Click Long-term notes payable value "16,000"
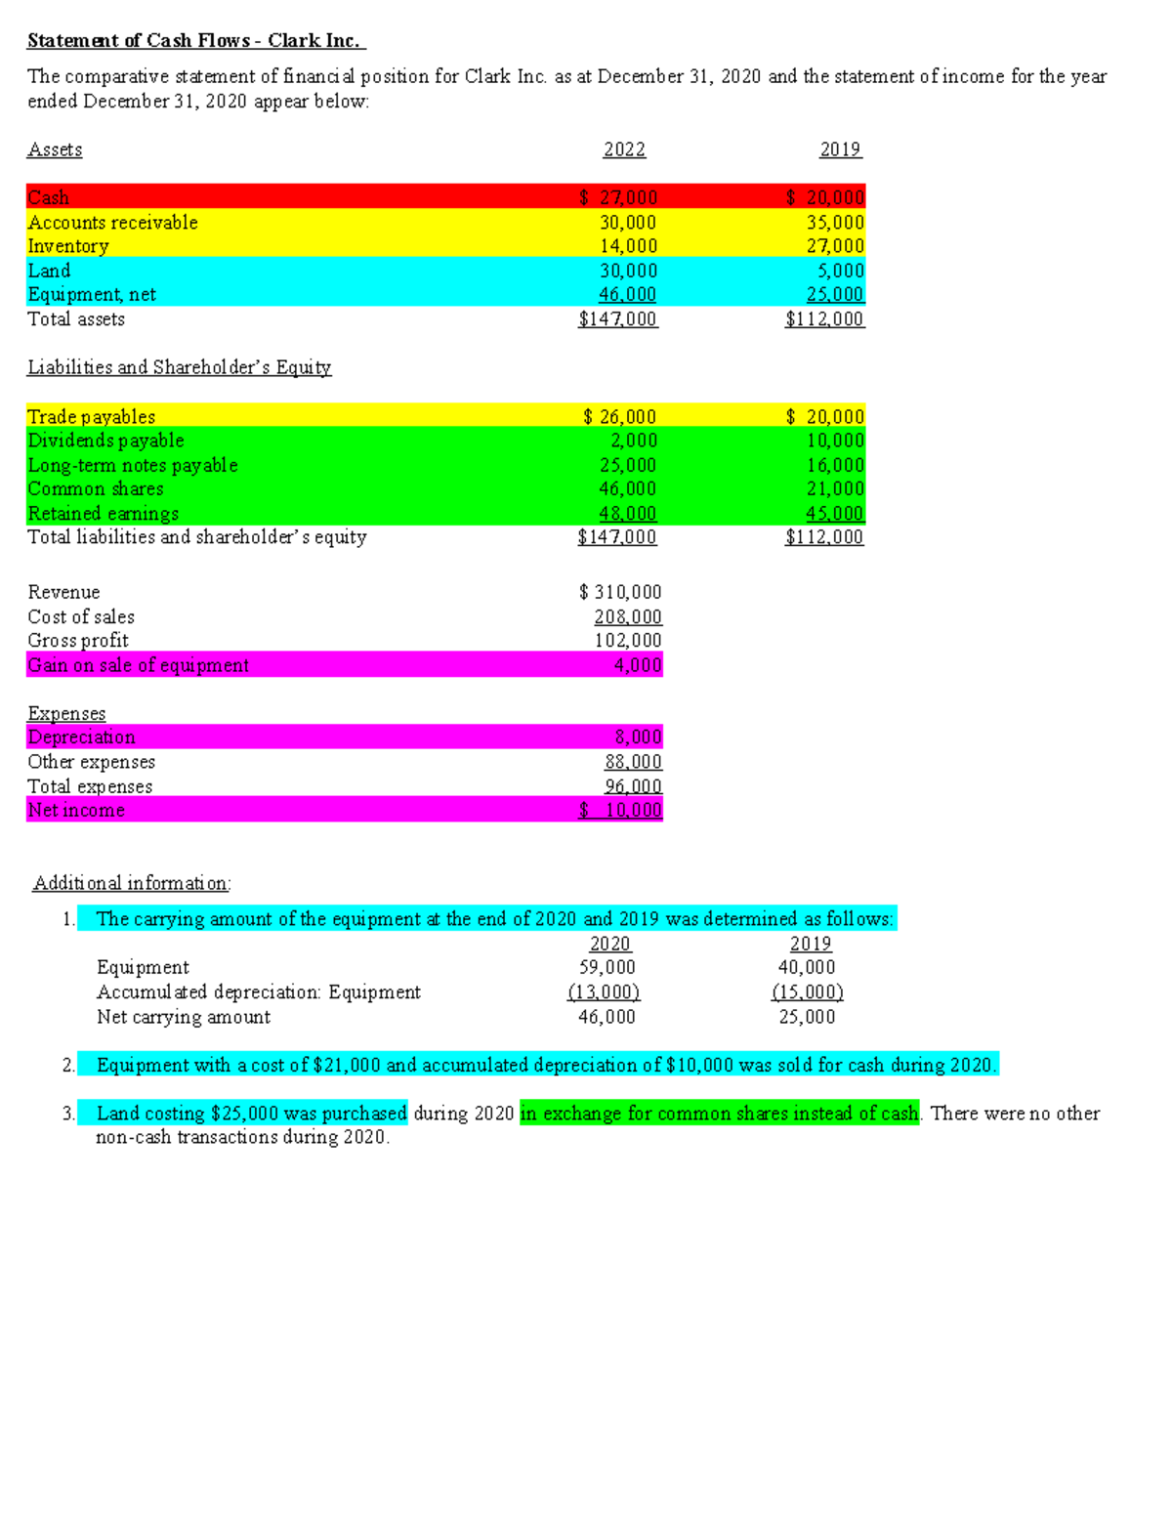Viewport: 1172px width, 1517px height. tap(835, 465)
